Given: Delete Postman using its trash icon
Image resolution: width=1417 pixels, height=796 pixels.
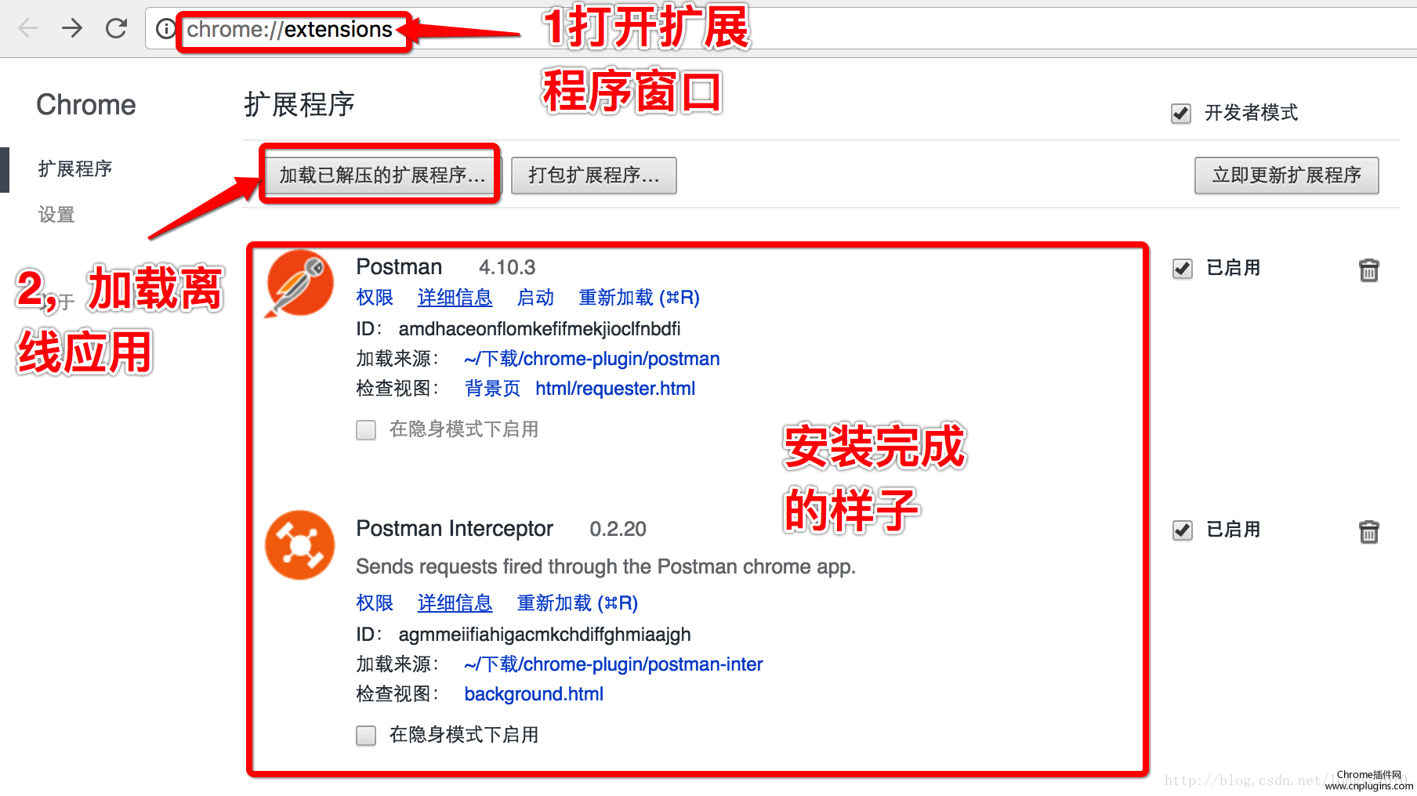Looking at the screenshot, I should [x=1368, y=270].
